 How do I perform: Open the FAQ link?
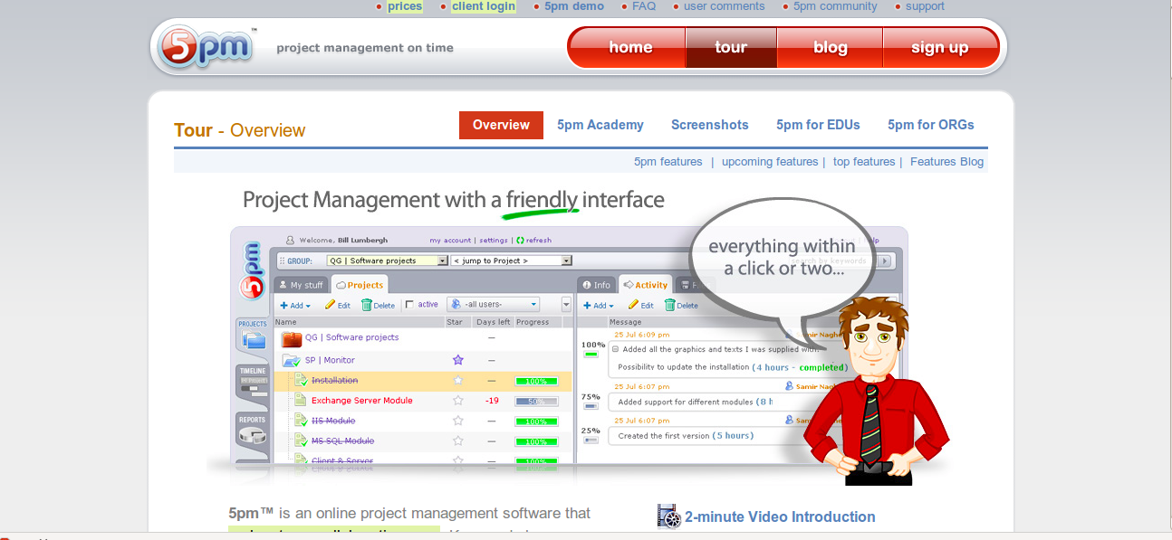(x=644, y=6)
